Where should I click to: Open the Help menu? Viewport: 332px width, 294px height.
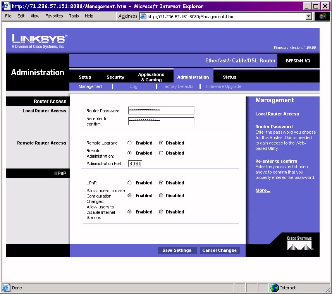point(89,16)
